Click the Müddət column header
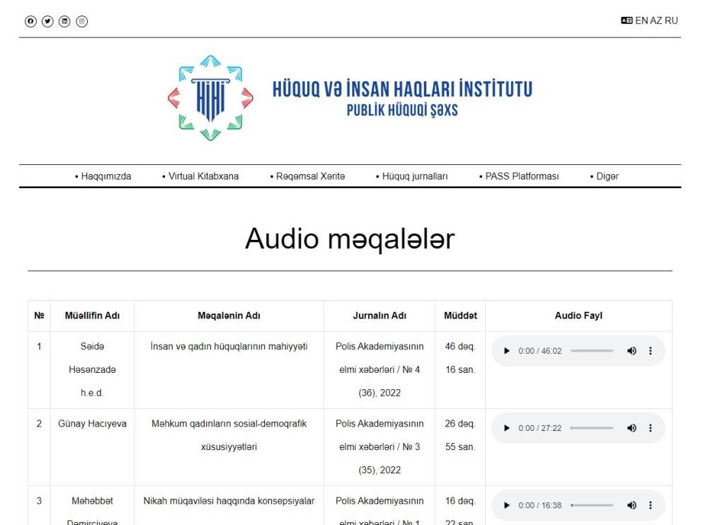The width and height of the screenshot is (708, 525). click(460, 316)
